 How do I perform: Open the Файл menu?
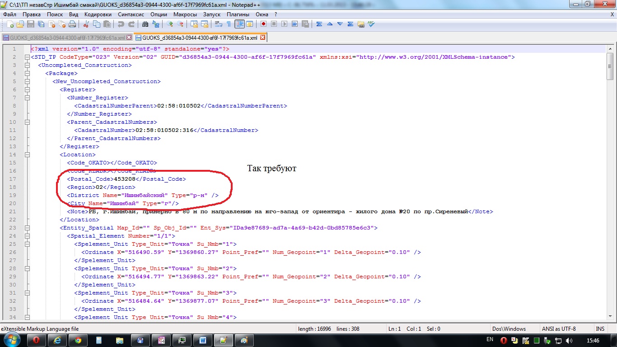point(9,14)
